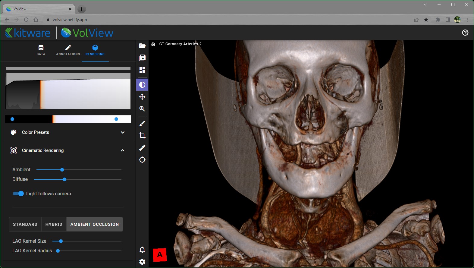Image resolution: width=474 pixels, height=268 pixels.
Task: Save session with the disk icon
Action: [142, 58]
